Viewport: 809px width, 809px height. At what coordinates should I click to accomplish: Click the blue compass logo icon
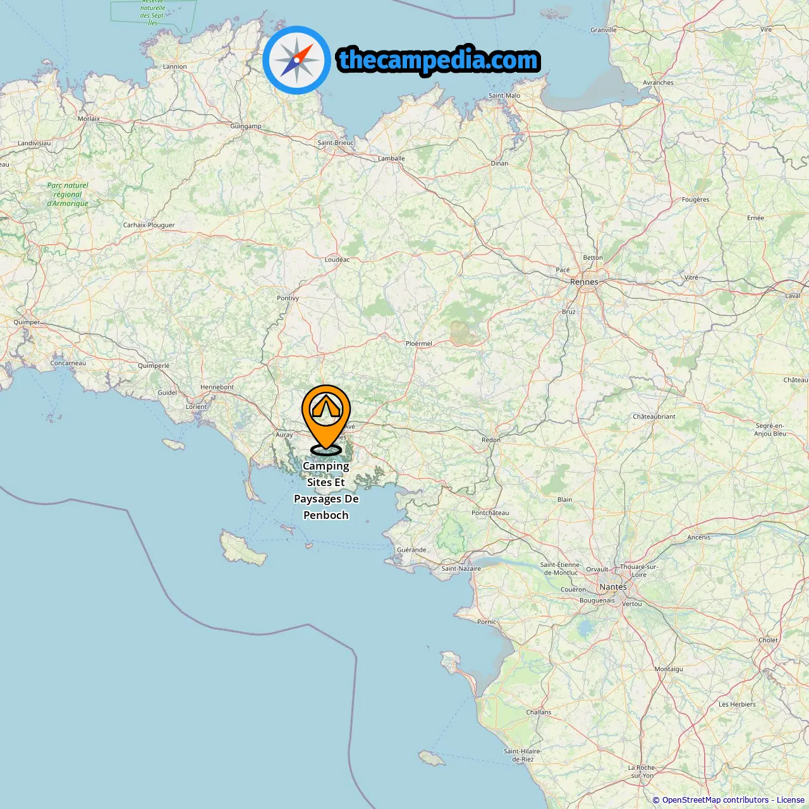pyautogui.click(x=296, y=60)
